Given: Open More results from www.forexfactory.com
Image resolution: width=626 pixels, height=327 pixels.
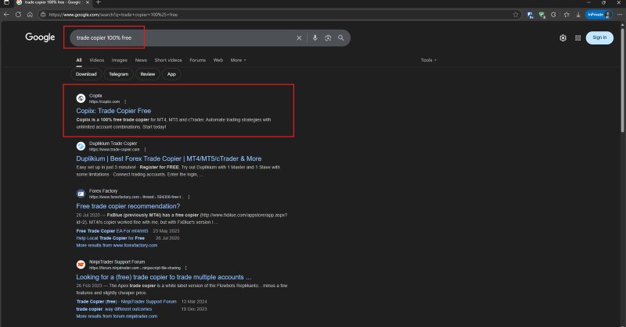Looking at the screenshot, I should tap(117, 245).
